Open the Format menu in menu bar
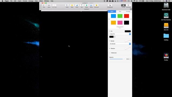The height and width of the screenshot is (97, 172). tap(25, 1)
